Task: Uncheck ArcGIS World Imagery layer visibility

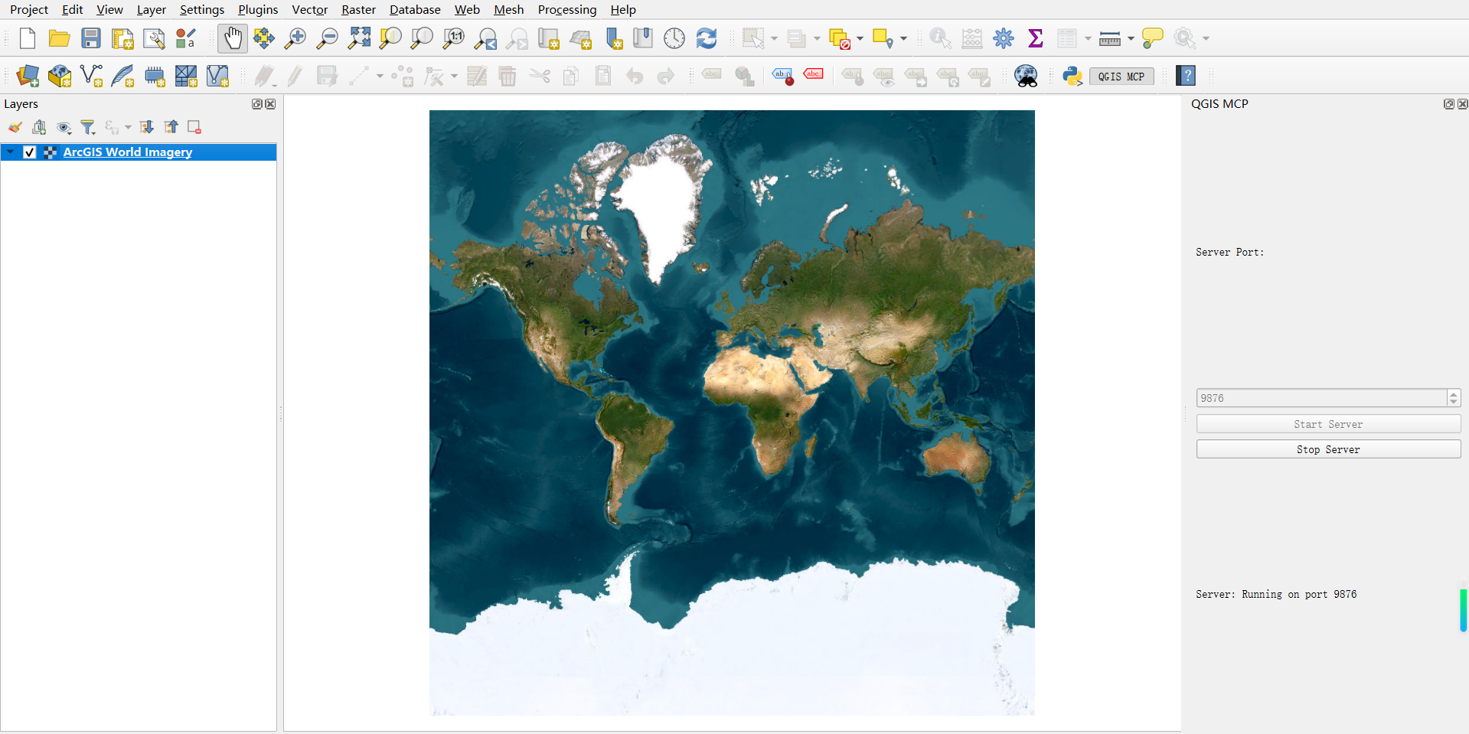Action: pos(29,152)
